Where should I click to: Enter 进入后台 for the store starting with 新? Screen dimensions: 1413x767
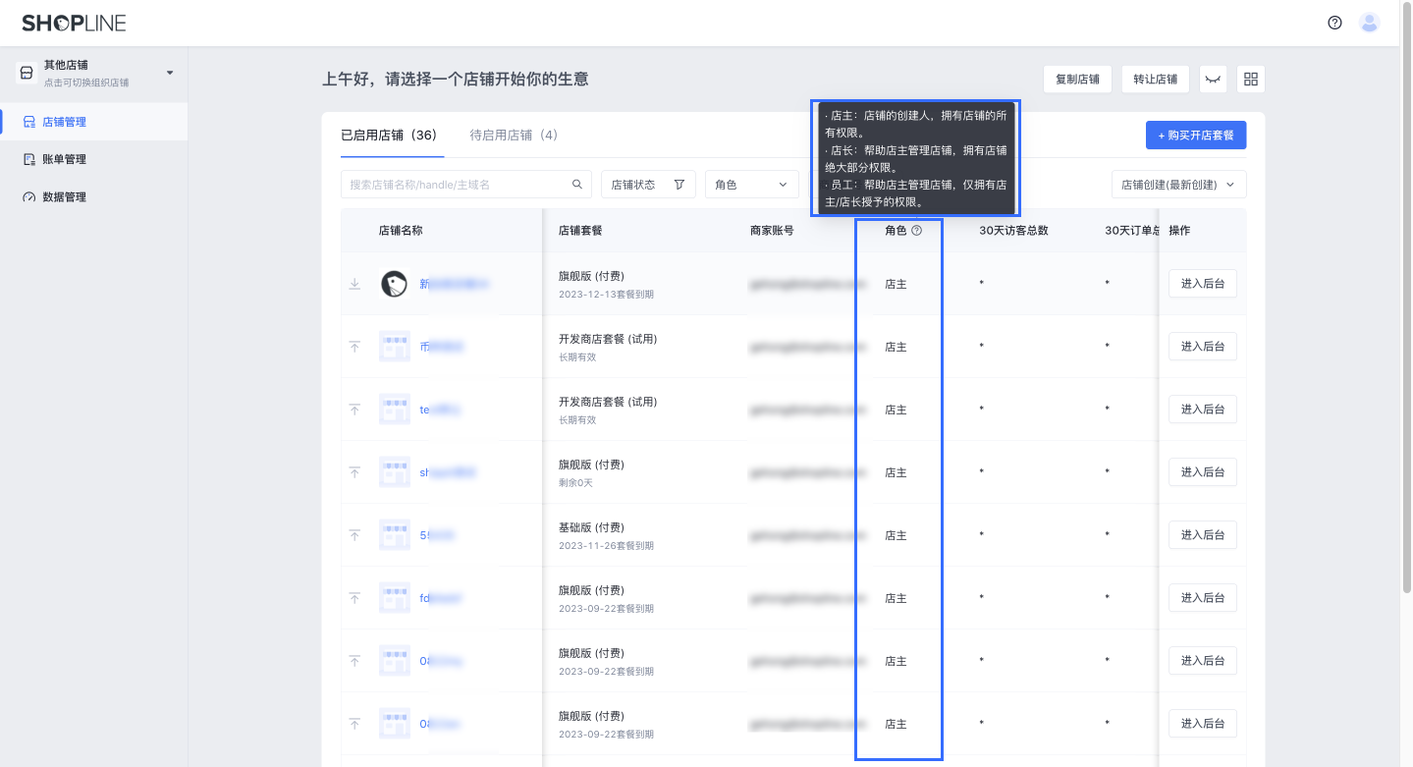click(1203, 284)
